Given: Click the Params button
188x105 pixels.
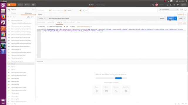Looking at the screenshot, I should (162, 18).
